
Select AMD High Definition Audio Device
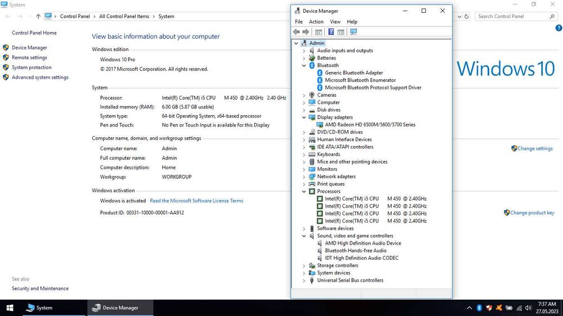pos(363,243)
